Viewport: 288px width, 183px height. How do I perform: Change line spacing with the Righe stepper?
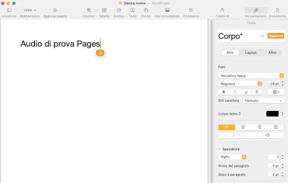(x=282, y=157)
